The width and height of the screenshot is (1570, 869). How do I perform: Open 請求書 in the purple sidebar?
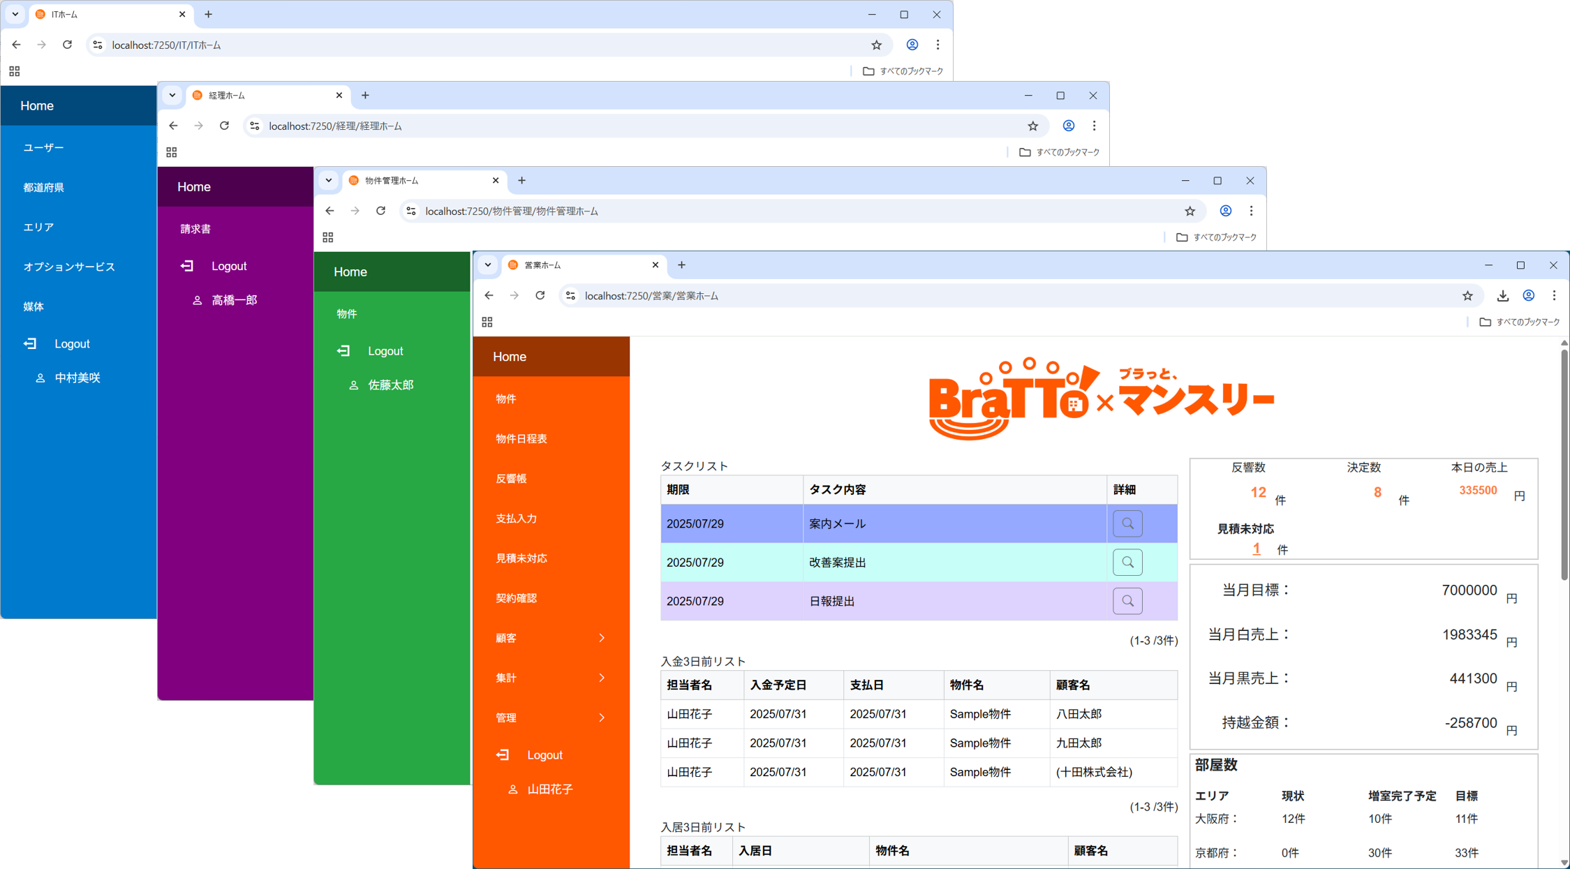click(195, 229)
